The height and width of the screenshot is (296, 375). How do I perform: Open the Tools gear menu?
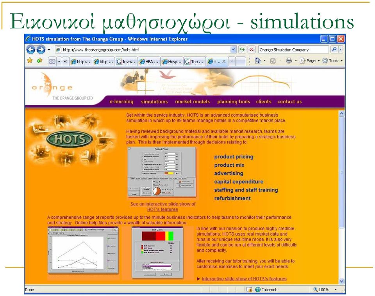tap(332, 60)
